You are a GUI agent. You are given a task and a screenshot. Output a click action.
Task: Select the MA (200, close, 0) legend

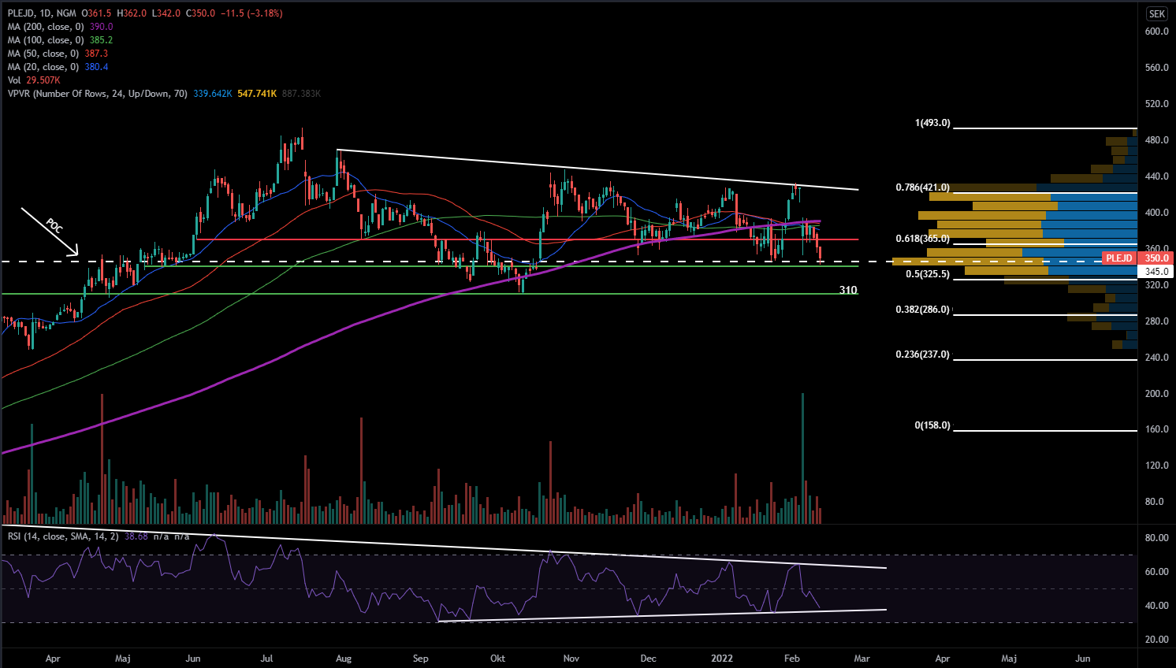[46, 27]
